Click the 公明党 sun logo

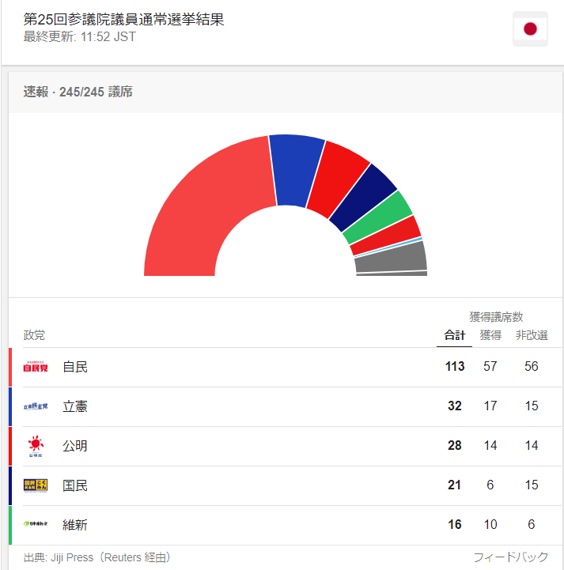(36, 446)
